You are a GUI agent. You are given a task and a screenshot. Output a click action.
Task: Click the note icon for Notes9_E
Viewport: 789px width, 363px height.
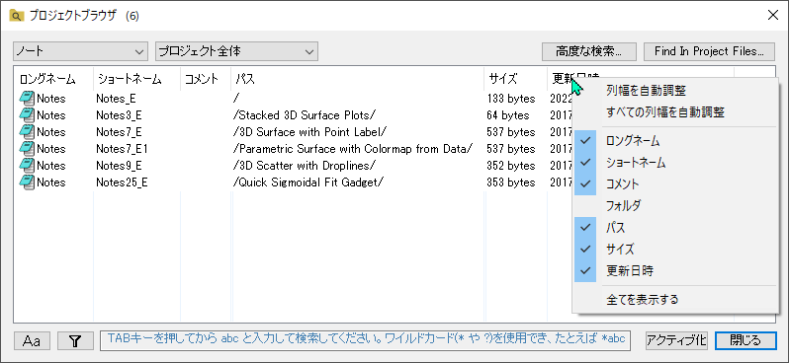tap(27, 165)
